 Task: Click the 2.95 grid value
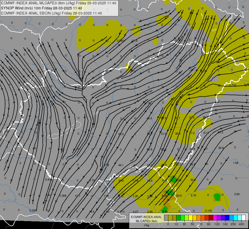[150, 212]
